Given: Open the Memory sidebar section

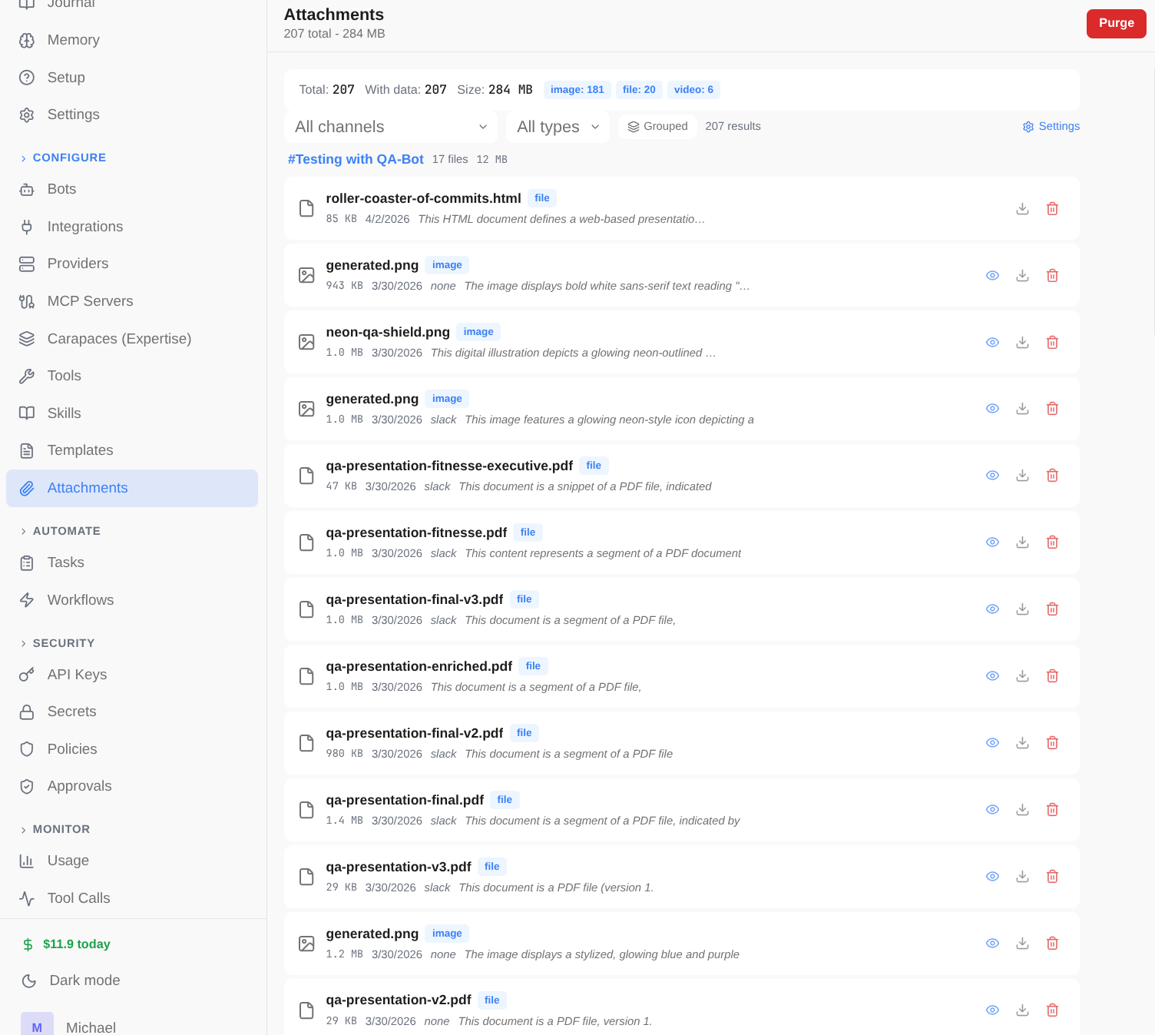Looking at the screenshot, I should coord(73,40).
